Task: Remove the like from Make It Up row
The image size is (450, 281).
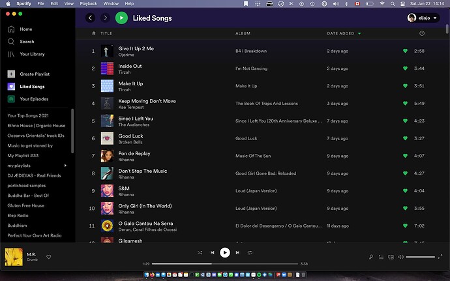Action: pyautogui.click(x=405, y=86)
